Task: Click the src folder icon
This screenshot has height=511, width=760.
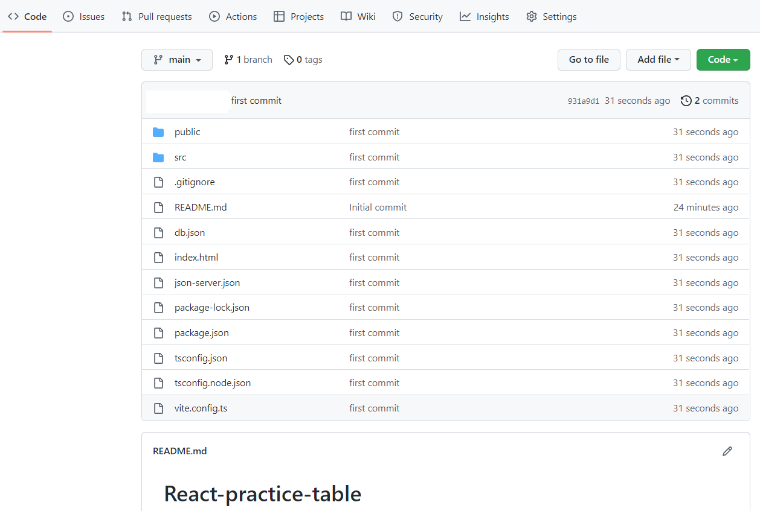Action: pos(158,157)
